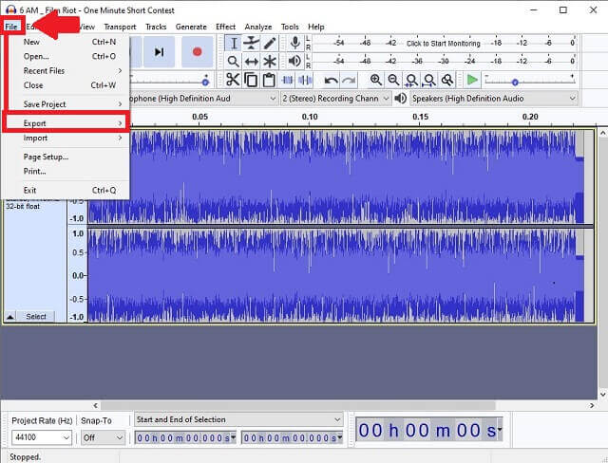Click the Zoom Out icon
The image size is (608, 463).
(x=393, y=80)
